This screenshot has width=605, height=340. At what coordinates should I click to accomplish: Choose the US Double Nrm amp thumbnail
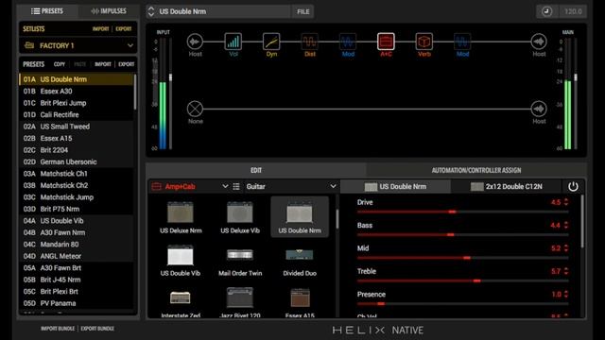(300, 217)
